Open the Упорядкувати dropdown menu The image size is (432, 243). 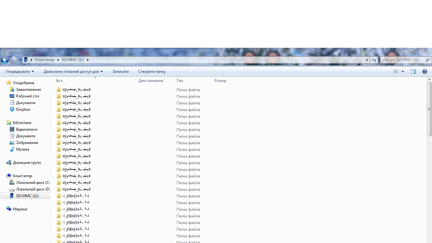pos(20,72)
